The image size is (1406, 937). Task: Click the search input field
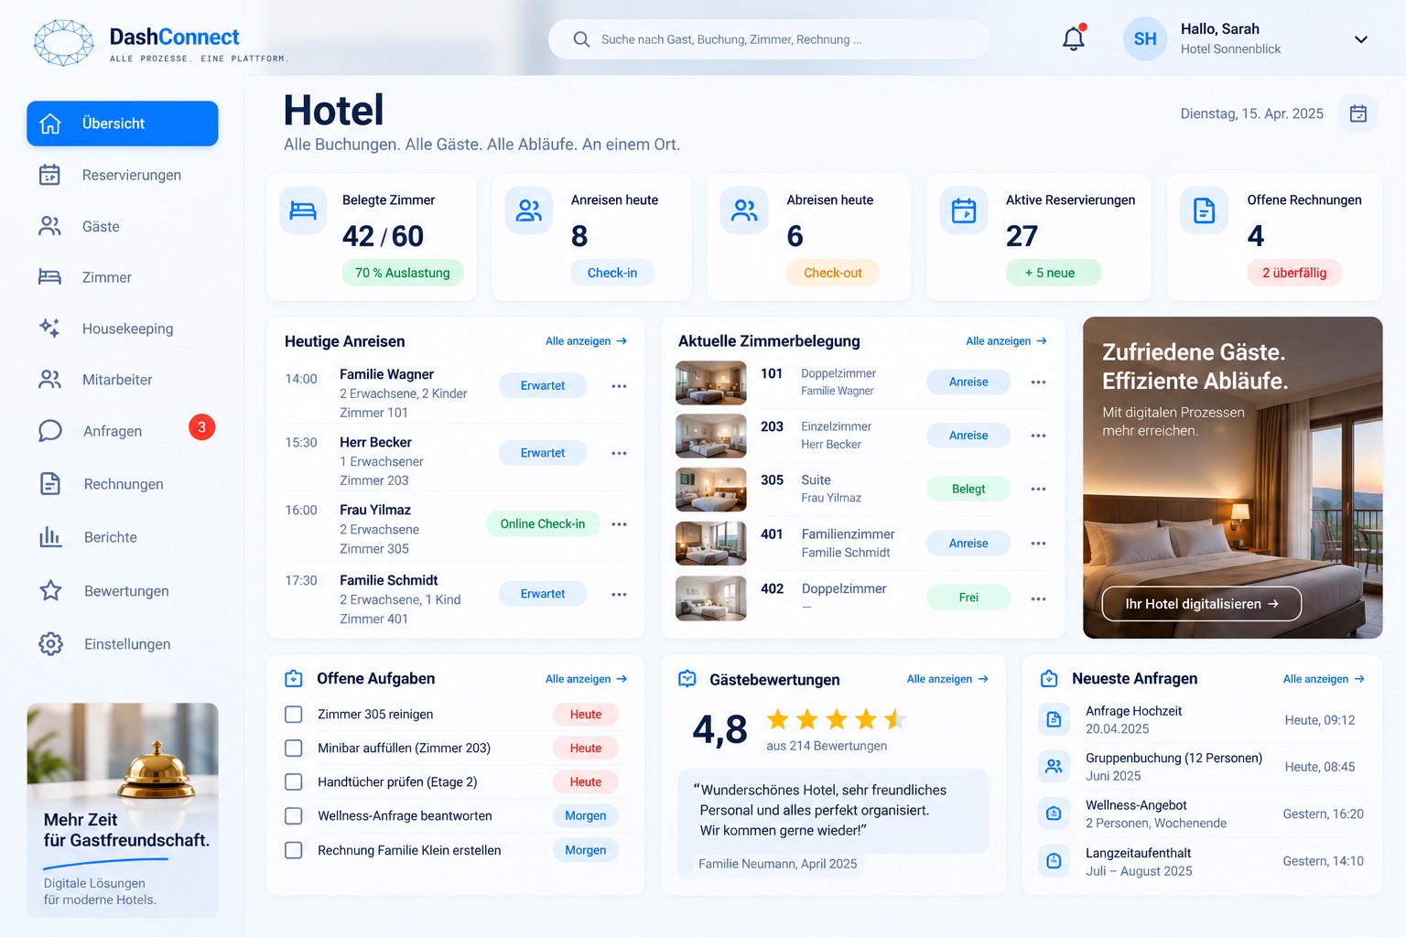[x=769, y=39]
